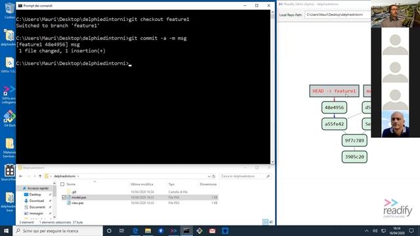
Task: Open the Git Bash desktop icon
Action: coord(9,118)
